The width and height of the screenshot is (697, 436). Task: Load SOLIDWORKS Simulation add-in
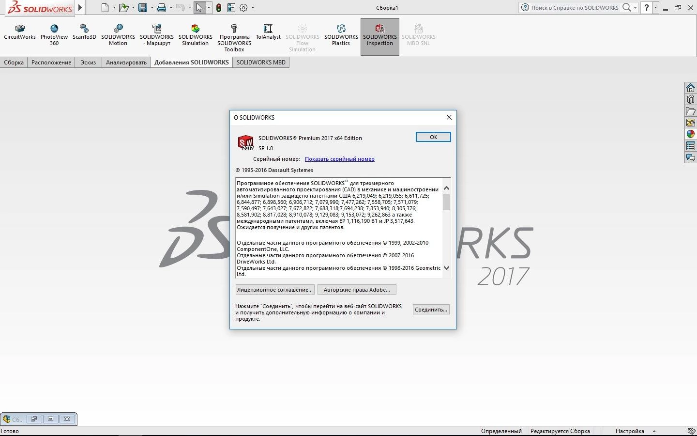tap(196, 35)
